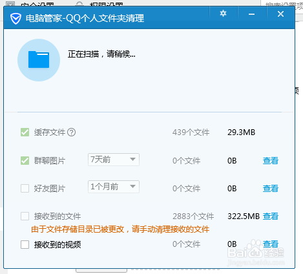303x274 pixels.
Task: Open 查看 link for 接收到的视频
Action: pyautogui.click(x=271, y=244)
